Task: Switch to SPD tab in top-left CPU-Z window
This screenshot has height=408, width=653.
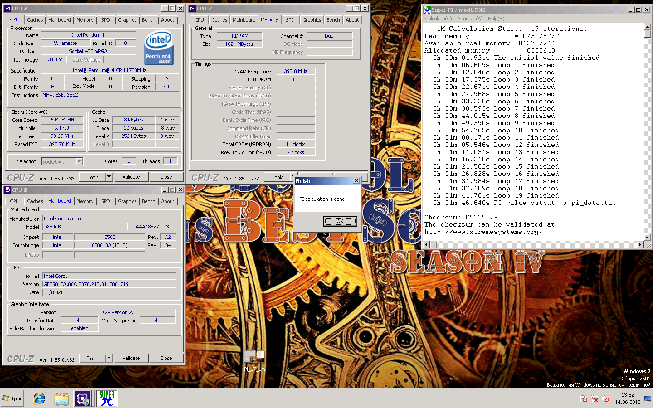Action: click(x=106, y=20)
